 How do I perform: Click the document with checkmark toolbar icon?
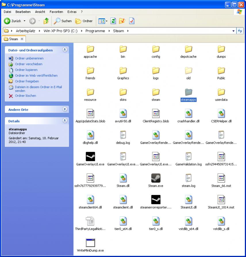point(132,21)
